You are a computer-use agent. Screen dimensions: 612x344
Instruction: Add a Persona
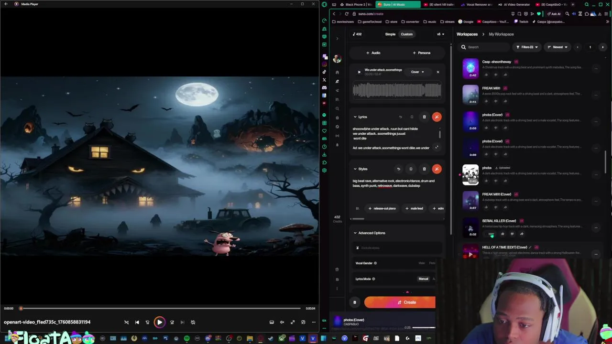click(421, 53)
